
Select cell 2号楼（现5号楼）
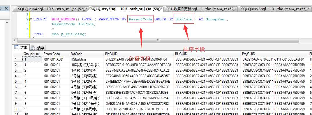coord(87,76)
